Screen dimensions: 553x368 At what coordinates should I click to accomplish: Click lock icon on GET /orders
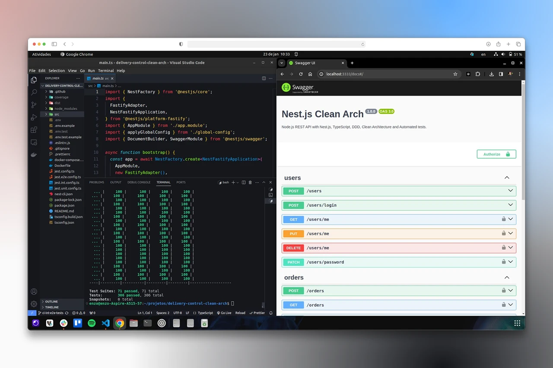click(504, 305)
